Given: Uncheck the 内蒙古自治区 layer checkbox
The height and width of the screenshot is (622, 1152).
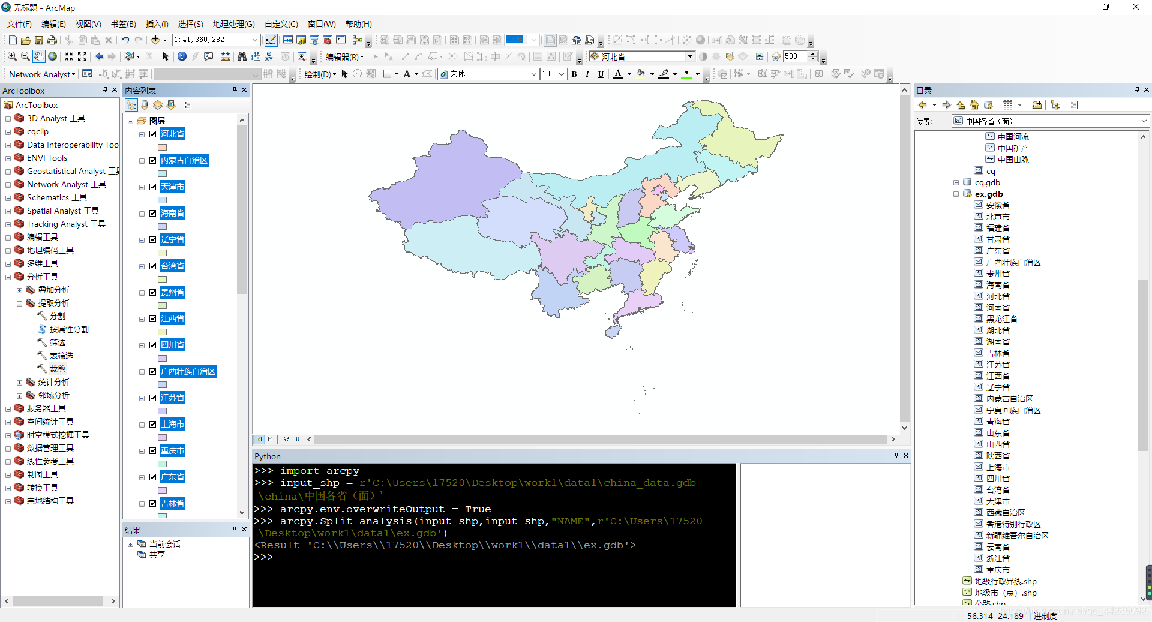Looking at the screenshot, I should click(x=153, y=160).
